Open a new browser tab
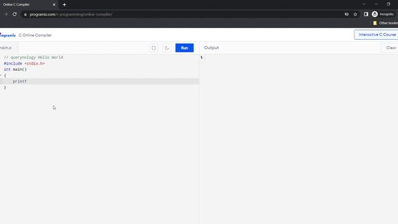Screen dimensions: 398x224 point(64,4)
